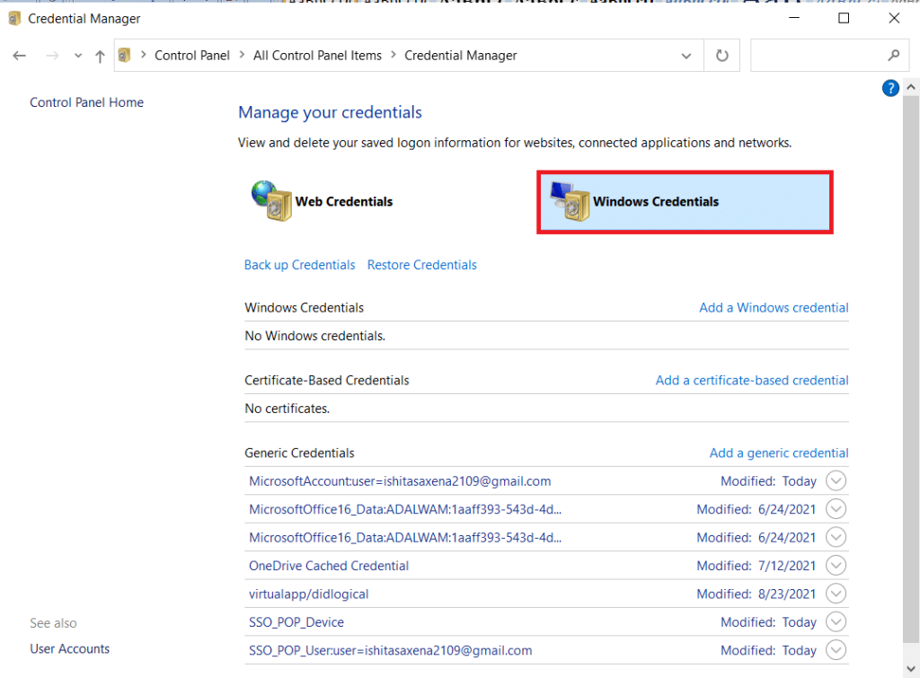
Task: Click Back up Credentials link
Action: (300, 265)
